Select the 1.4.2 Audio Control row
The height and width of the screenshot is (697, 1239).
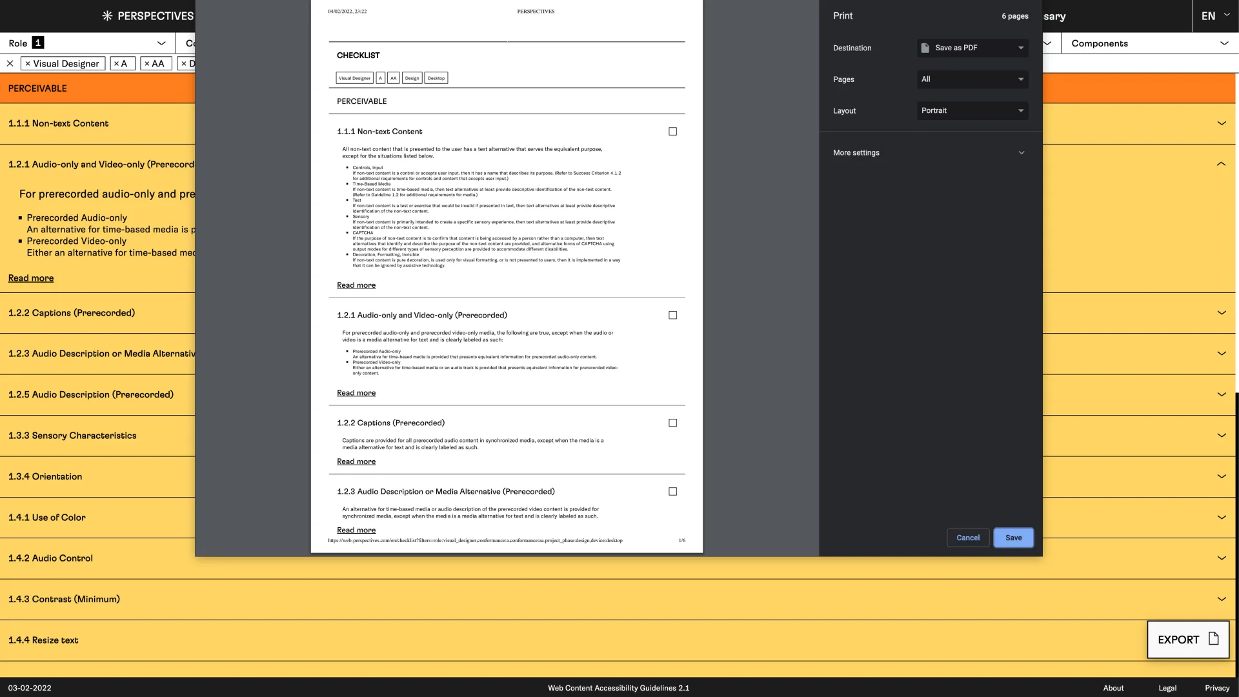coord(618,558)
